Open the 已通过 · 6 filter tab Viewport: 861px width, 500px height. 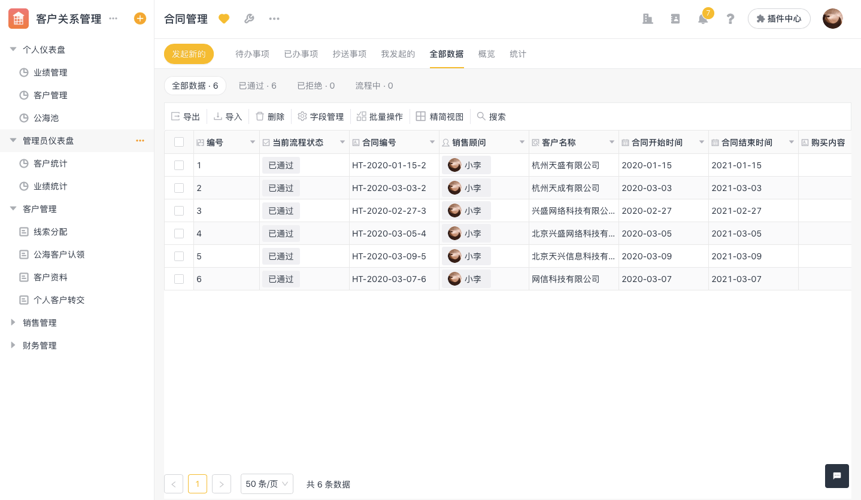pos(257,86)
